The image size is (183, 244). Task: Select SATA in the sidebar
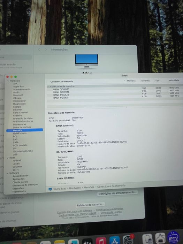coord(16,142)
